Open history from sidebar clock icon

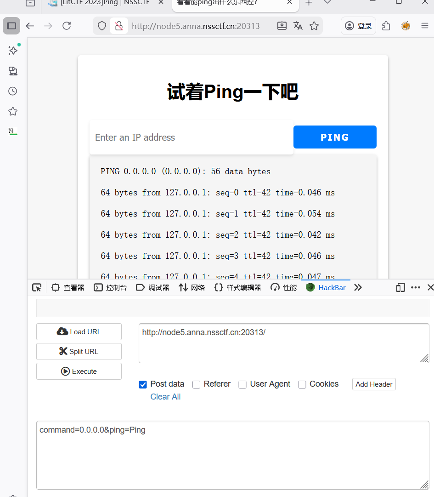[13, 91]
